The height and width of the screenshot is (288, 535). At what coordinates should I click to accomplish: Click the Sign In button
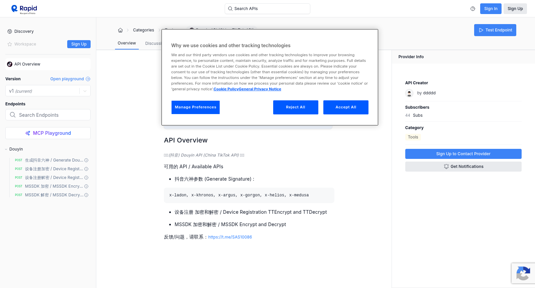coord(491,9)
